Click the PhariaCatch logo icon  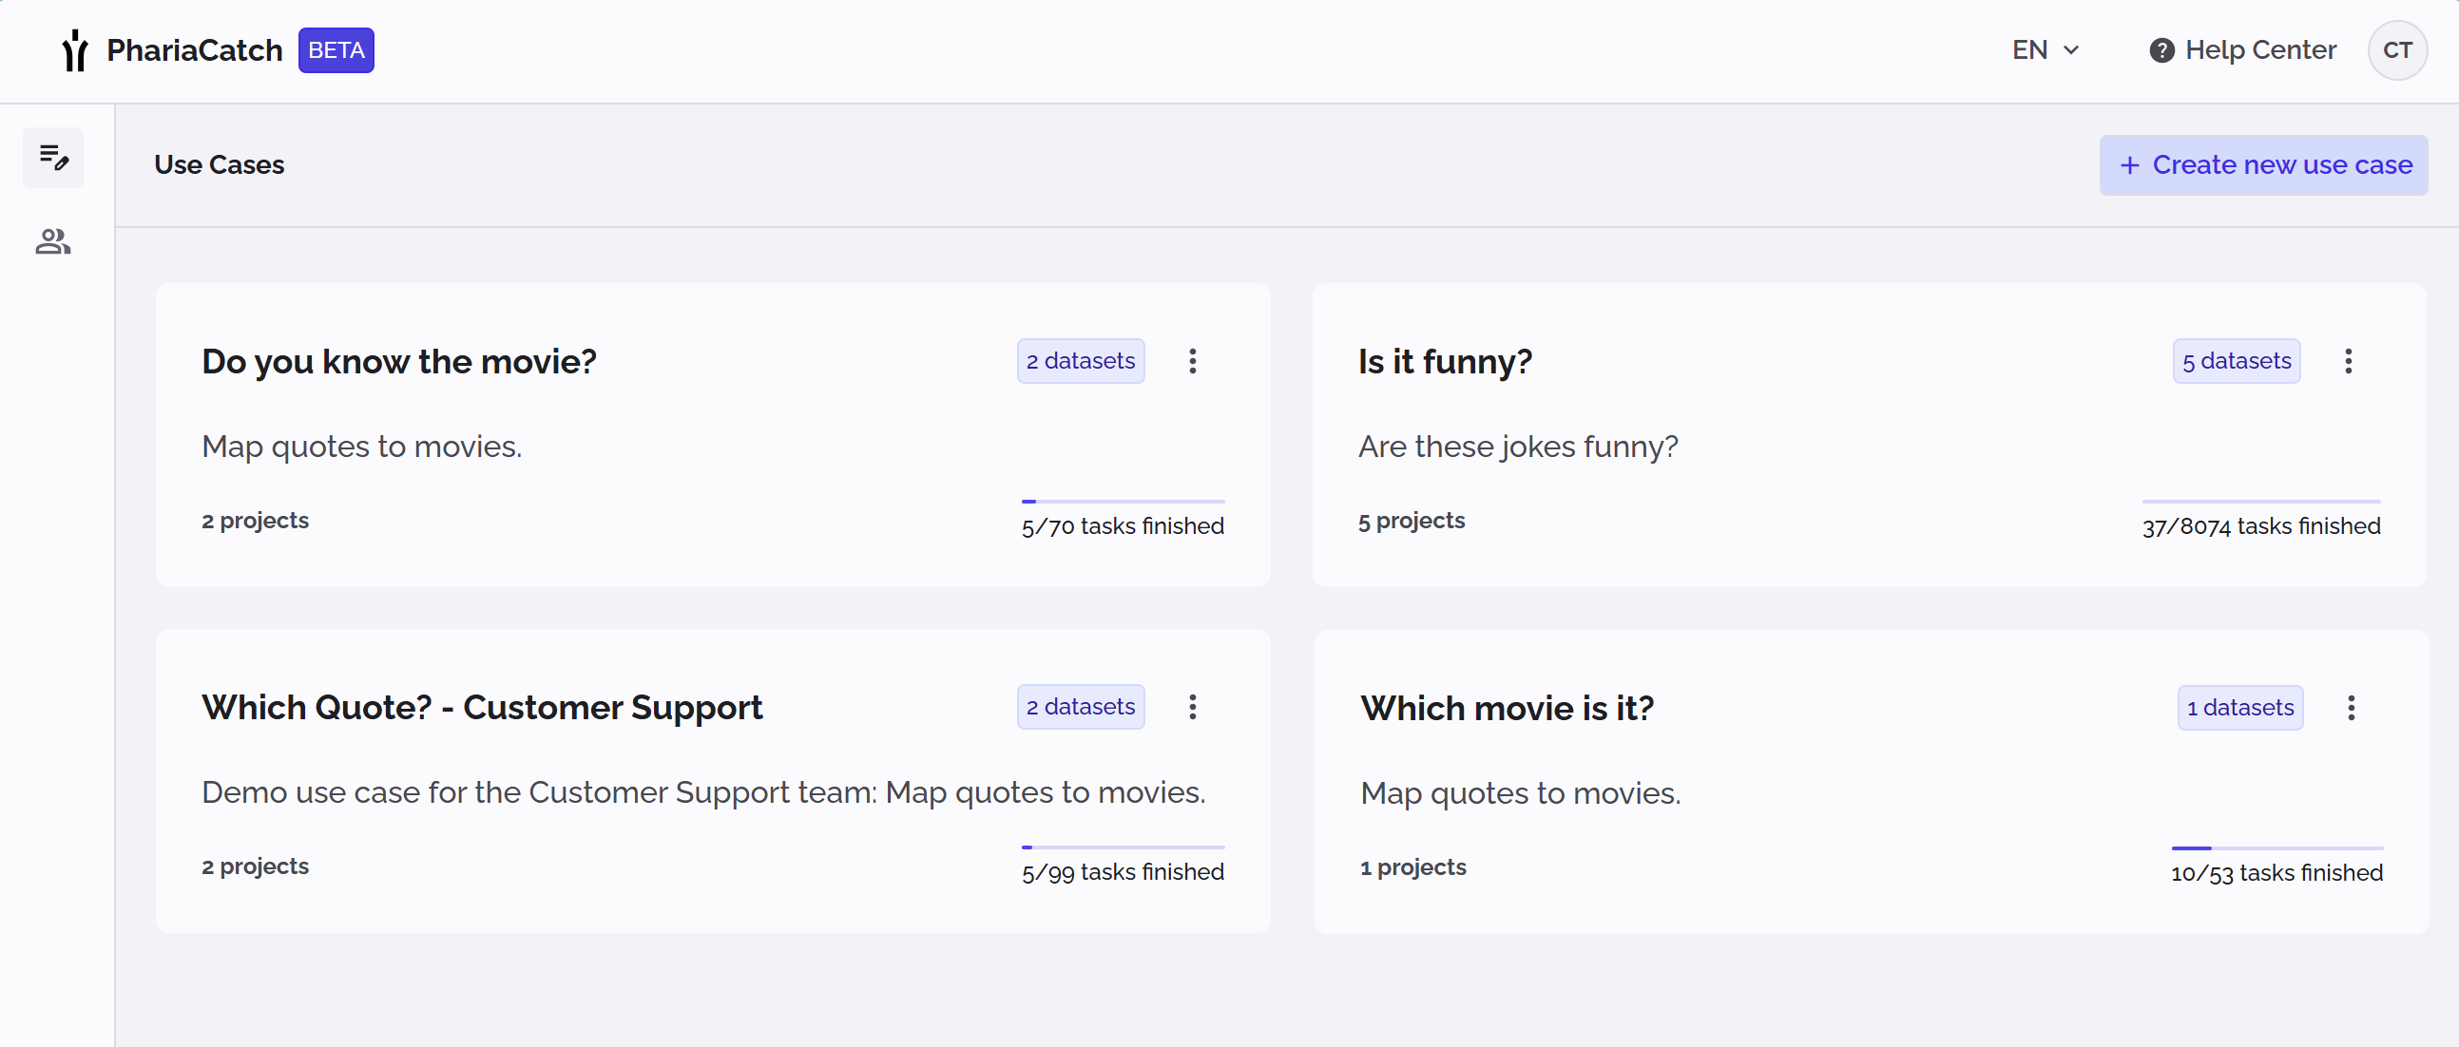[x=74, y=50]
